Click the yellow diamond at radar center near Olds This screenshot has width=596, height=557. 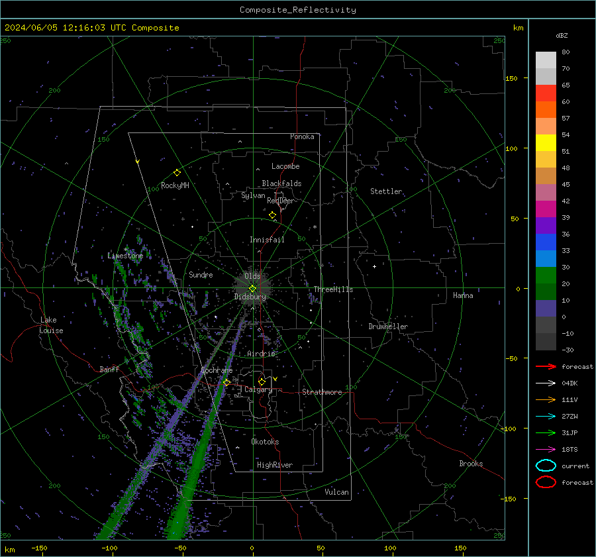click(x=252, y=289)
